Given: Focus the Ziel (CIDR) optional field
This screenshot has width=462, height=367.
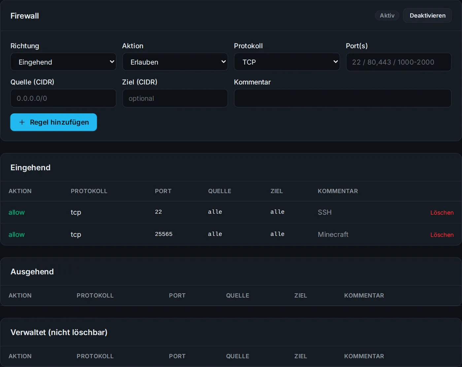Looking at the screenshot, I should click(175, 98).
